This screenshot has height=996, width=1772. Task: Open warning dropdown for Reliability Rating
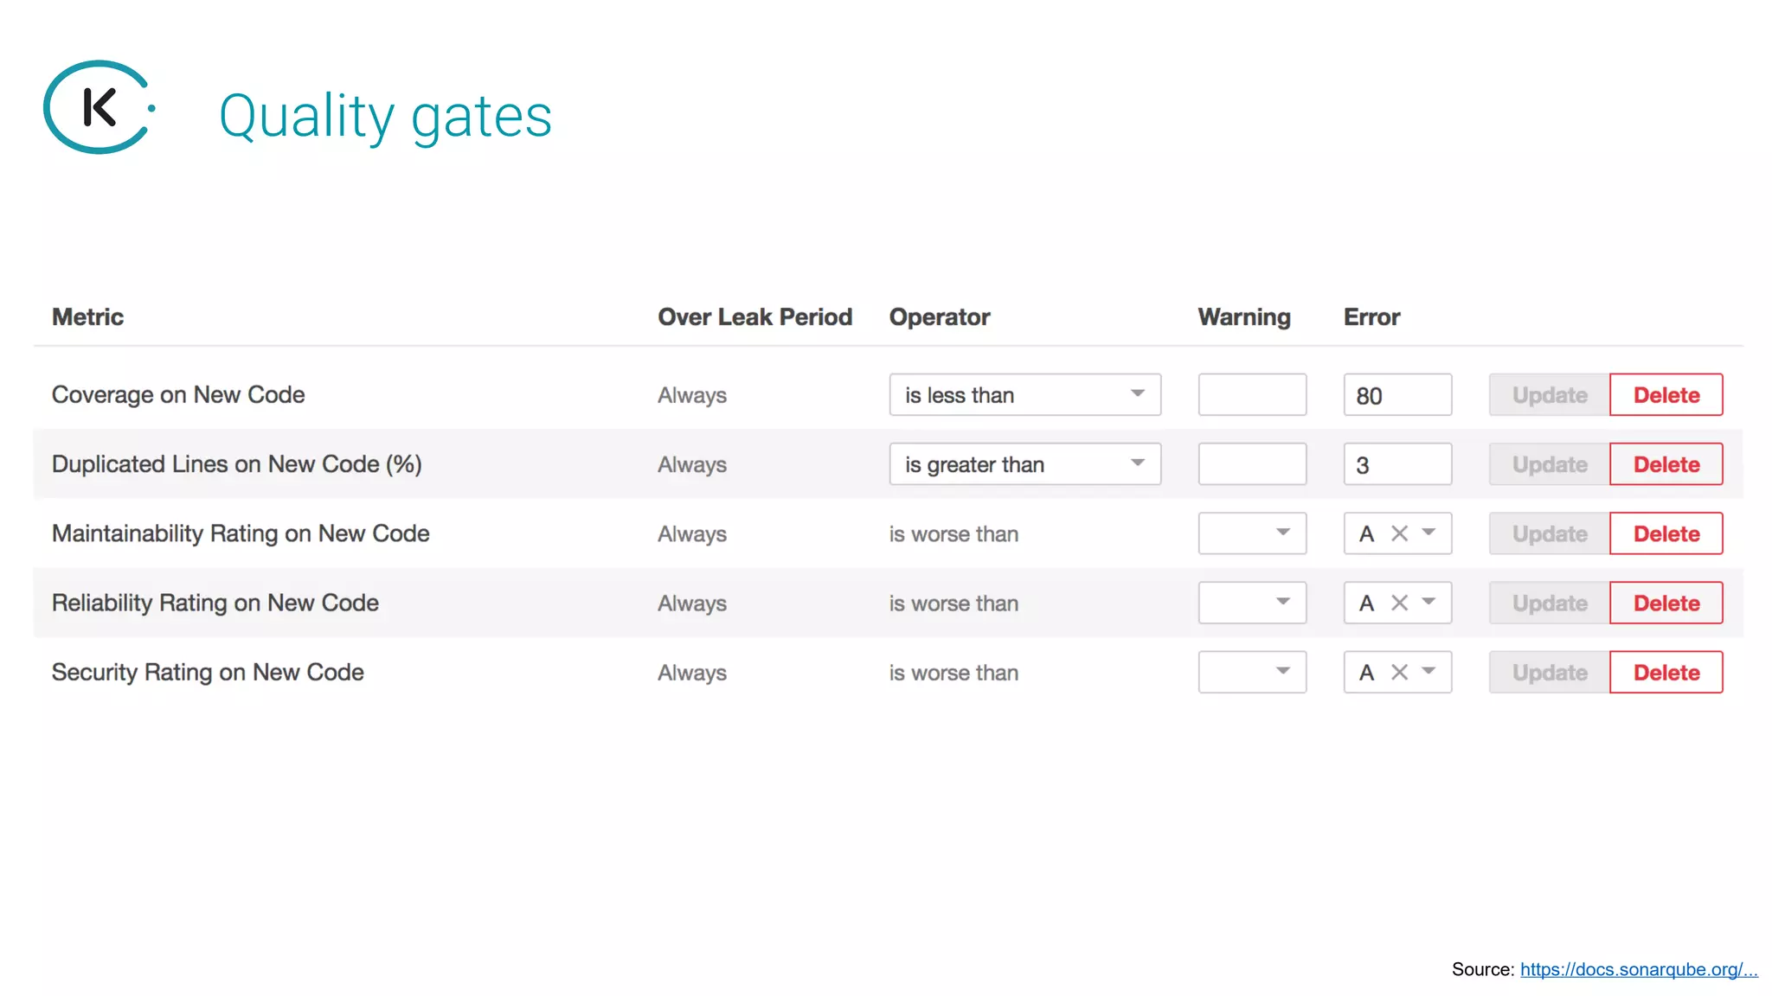click(x=1252, y=603)
